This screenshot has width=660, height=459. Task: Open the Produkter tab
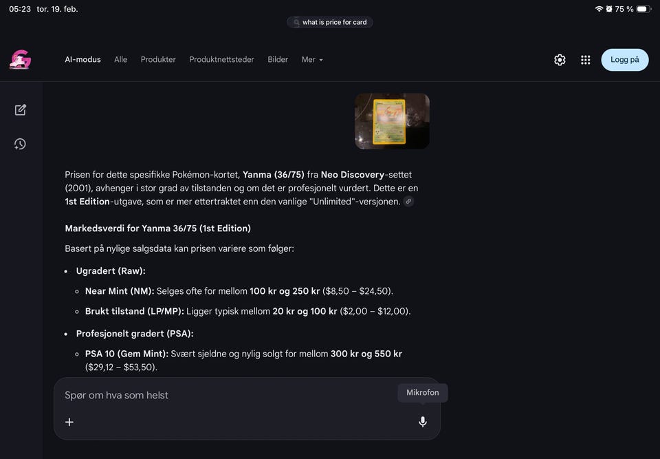point(158,59)
